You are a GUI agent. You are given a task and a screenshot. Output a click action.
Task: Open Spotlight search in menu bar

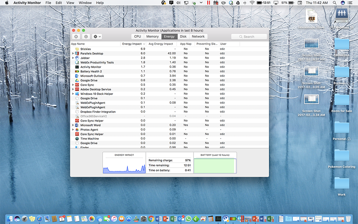[335, 3]
